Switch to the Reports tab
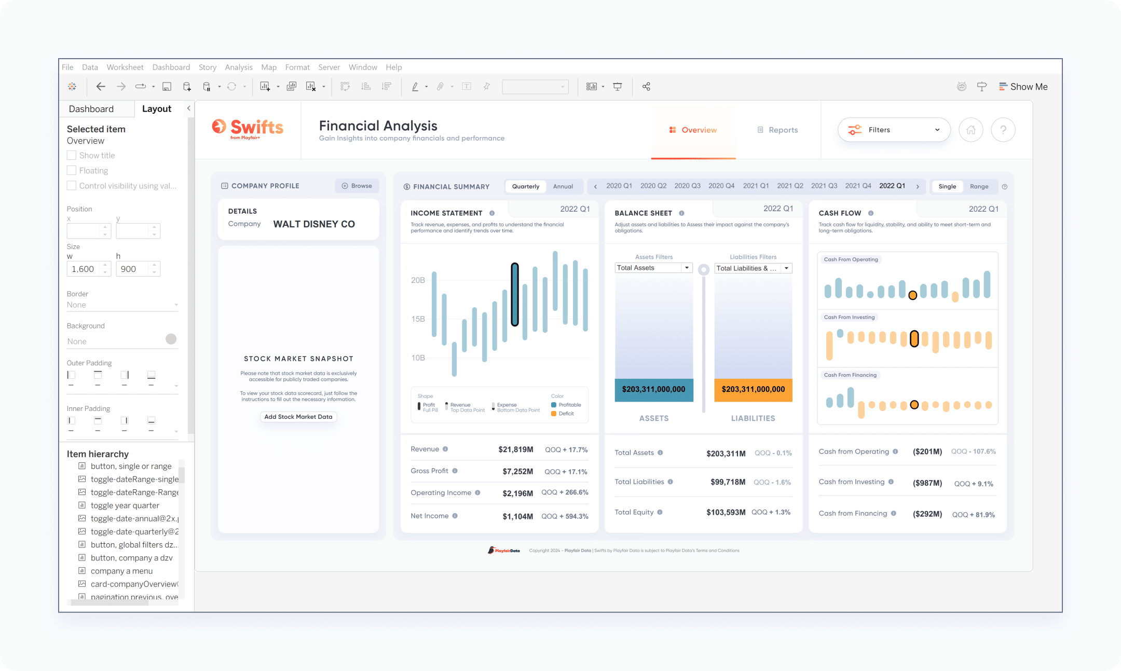1121x671 pixels. (777, 130)
